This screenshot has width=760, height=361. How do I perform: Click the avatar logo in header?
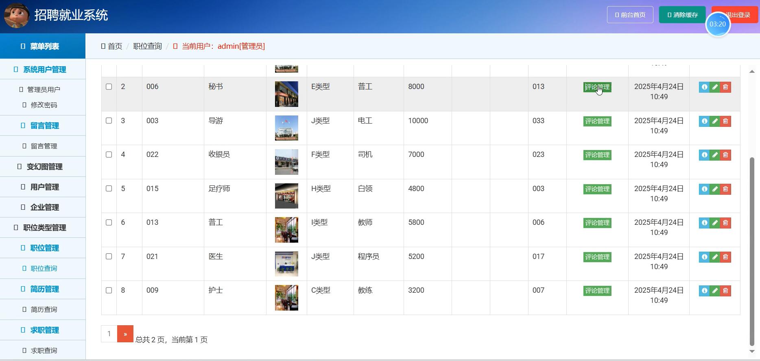click(x=17, y=15)
